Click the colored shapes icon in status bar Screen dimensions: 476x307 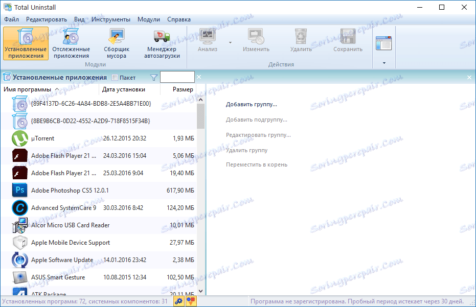point(191,301)
